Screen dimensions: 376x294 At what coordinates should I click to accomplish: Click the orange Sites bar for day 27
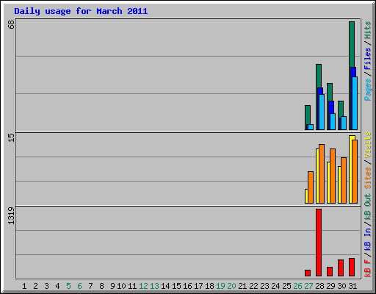pyautogui.click(x=311, y=187)
